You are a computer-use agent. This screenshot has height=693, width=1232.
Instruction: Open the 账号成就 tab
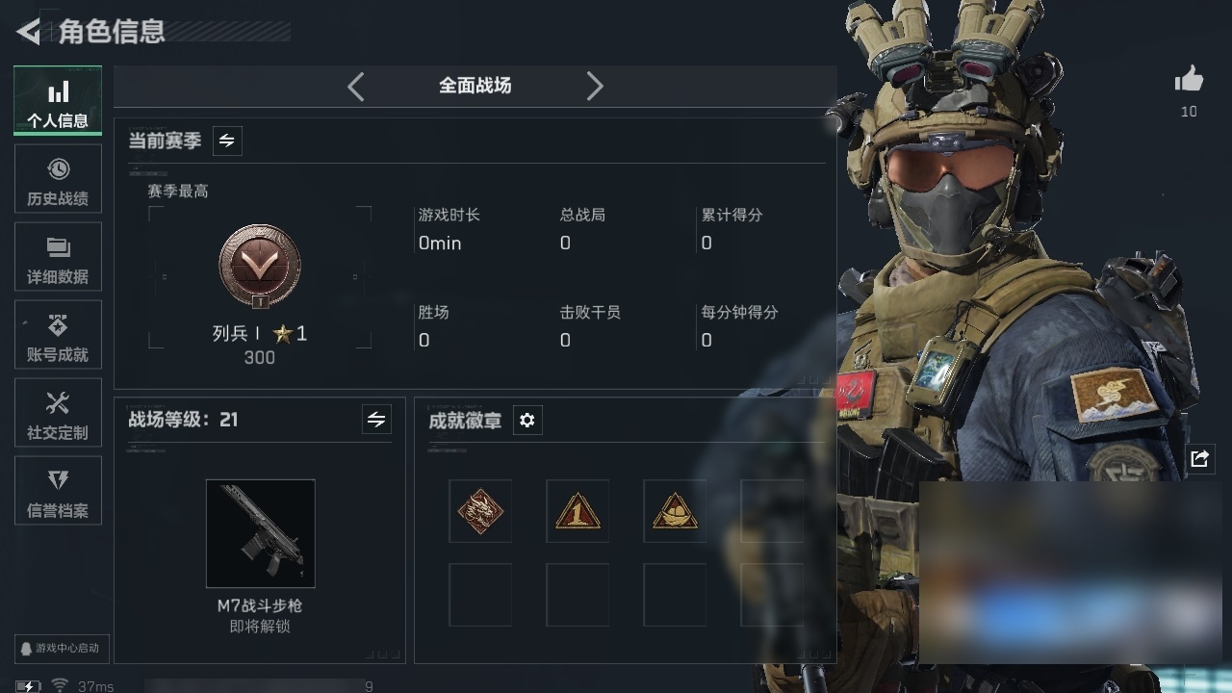(58, 335)
